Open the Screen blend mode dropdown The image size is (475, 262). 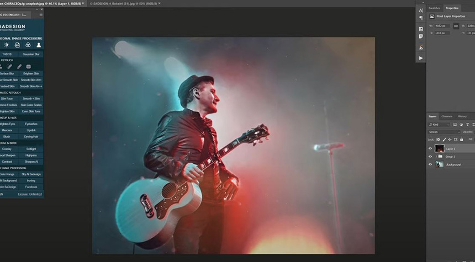point(444,132)
